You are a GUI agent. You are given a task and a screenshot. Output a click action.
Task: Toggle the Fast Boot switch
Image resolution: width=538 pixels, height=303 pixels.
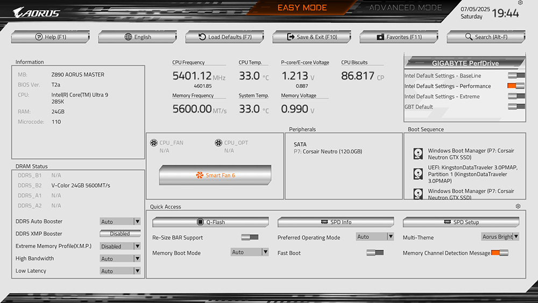(x=374, y=253)
